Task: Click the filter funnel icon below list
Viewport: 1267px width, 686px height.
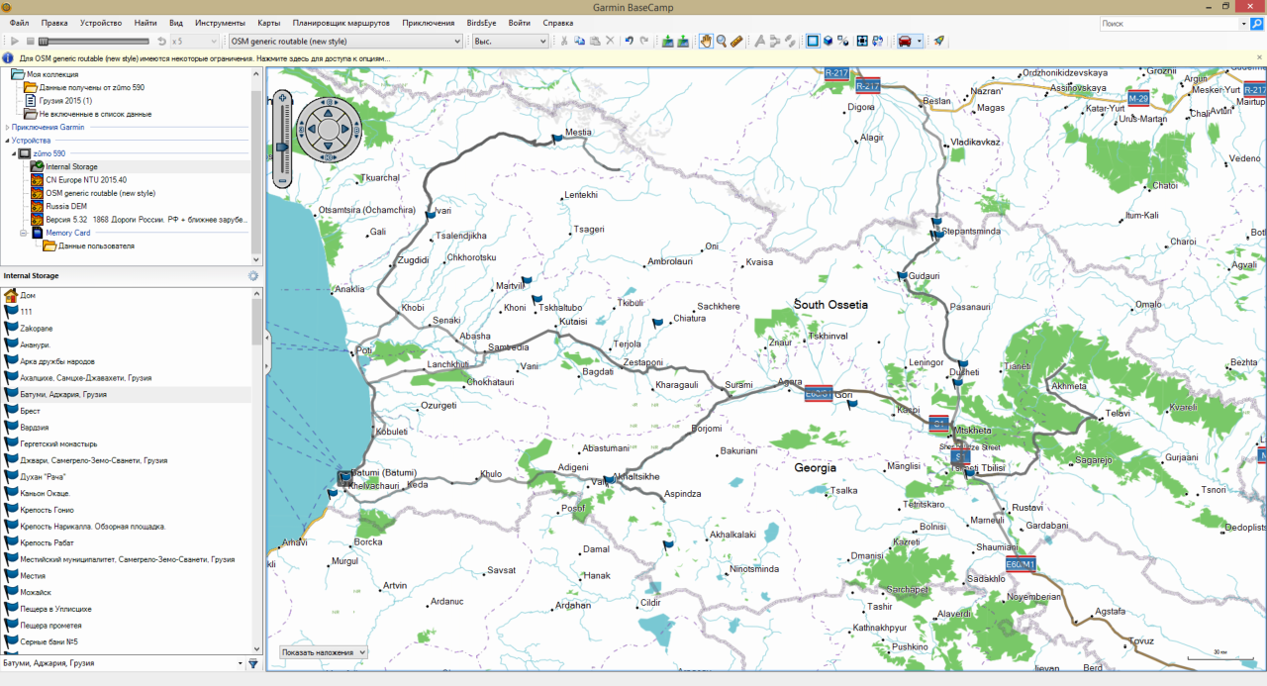Action: (x=253, y=663)
